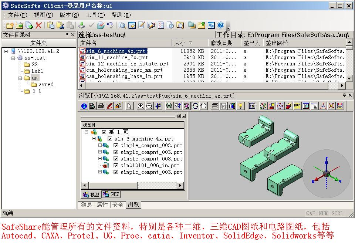Open the 帮助(H) menu
This screenshot has width=355, height=247.
(121, 15)
